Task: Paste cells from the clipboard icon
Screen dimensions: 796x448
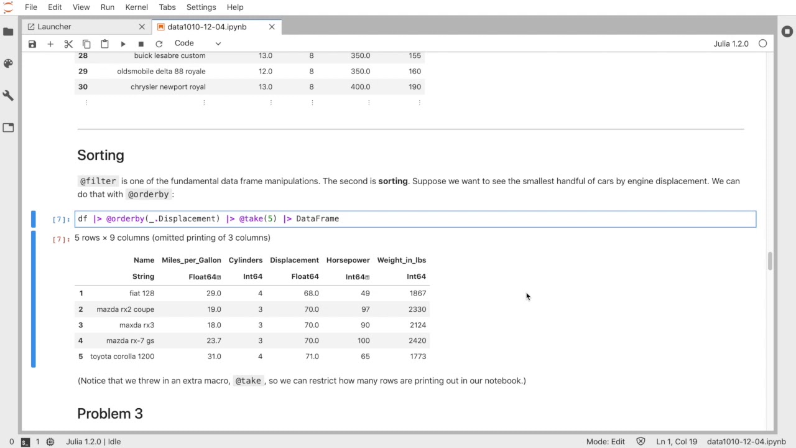Action: click(x=104, y=44)
